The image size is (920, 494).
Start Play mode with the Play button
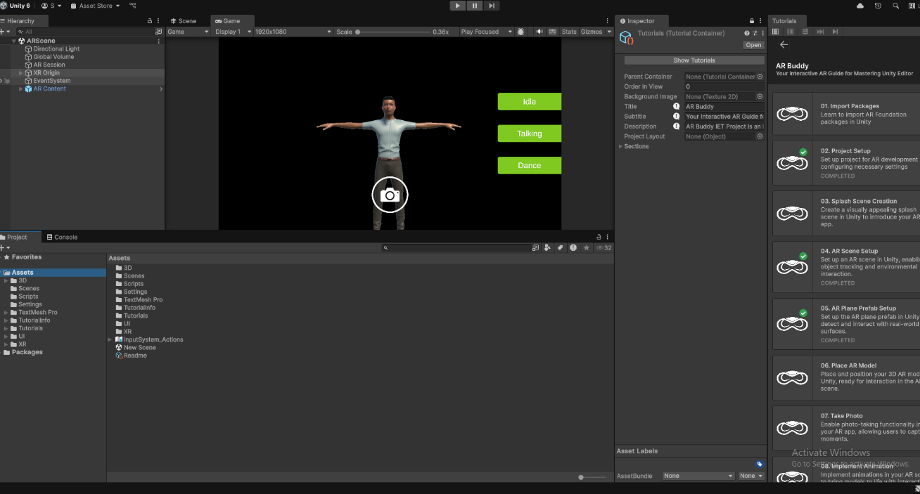coord(458,6)
